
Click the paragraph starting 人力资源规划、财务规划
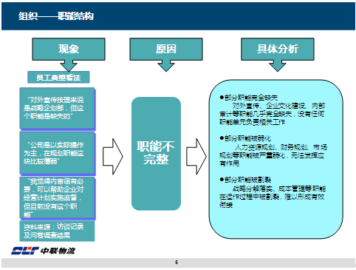click(x=273, y=155)
